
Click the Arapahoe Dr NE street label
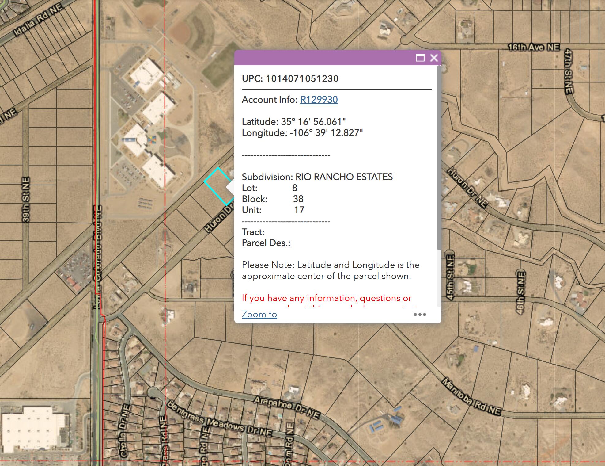pos(287,408)
